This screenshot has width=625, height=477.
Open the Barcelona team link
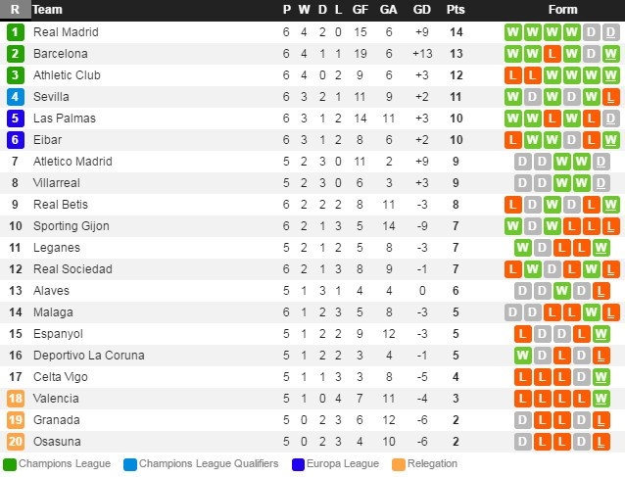(x=61, y=54)
